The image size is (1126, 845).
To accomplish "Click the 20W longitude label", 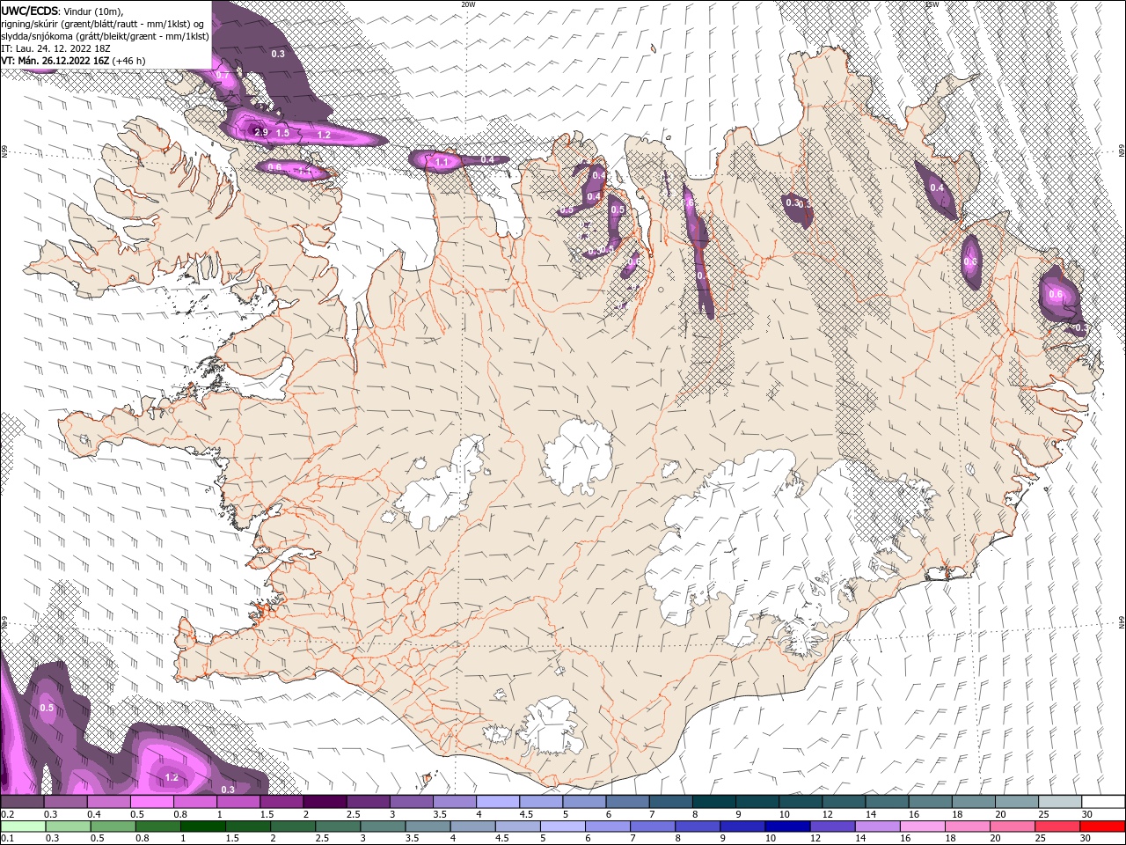I will 468,4.
